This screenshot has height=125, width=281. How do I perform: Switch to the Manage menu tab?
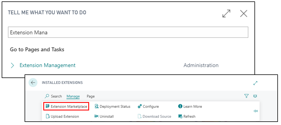pyautogui.click(x=73, y=96)
